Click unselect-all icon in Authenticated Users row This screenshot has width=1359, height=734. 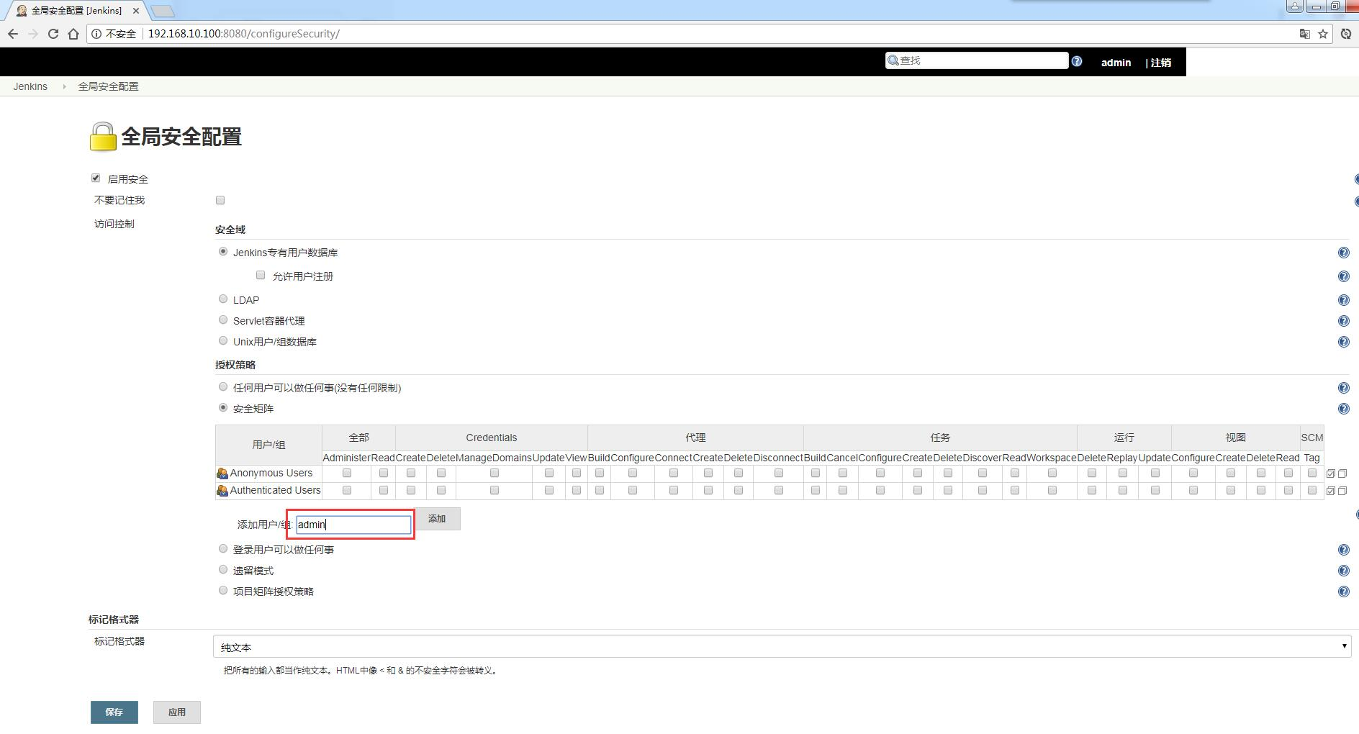click(x=1342, y=491)
